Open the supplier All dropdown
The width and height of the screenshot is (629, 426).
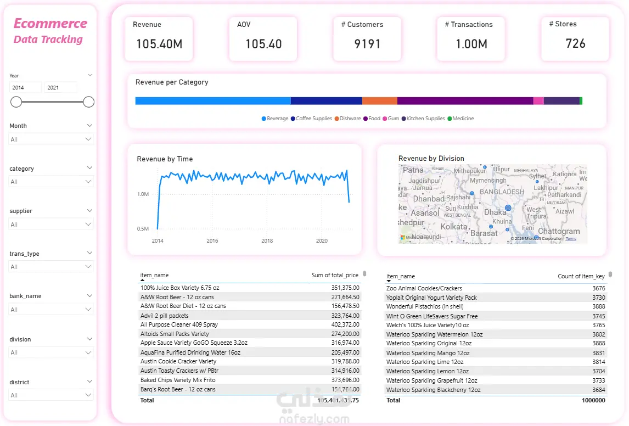coord(50,224)
